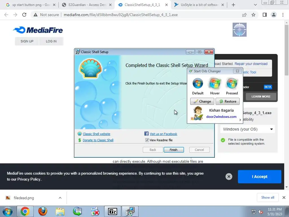Switch to ClassicShellSetup_4_3_1 tab
Image resolution: width=289 pixels, height=217 pixels.
pos(142,5)
